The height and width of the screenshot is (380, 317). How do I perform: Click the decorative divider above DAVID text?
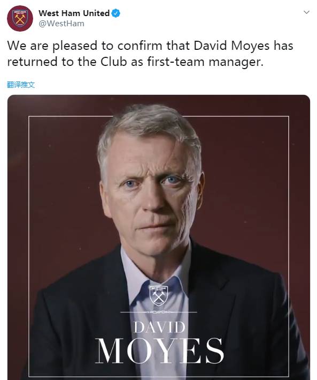pos(159,312)
